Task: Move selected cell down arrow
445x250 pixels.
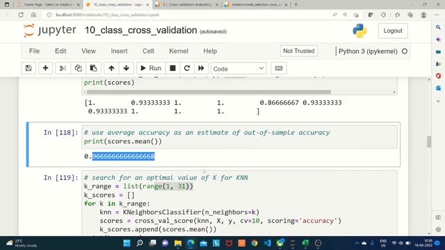Action: (127, 68)
